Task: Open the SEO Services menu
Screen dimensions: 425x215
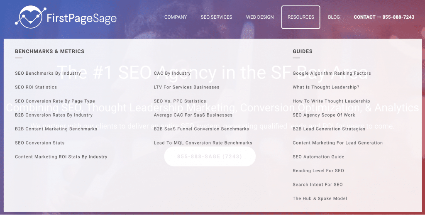Action: click(216, 17)
